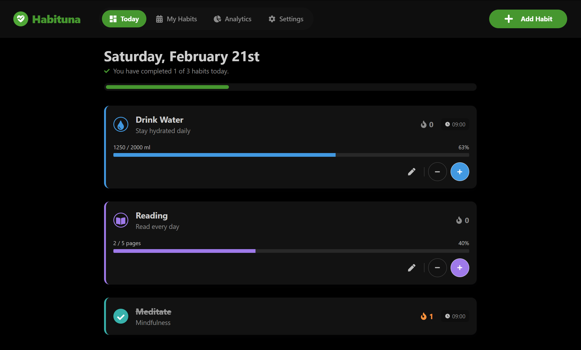Open pencil edit for Reading habit
581x350 pixels.
[411, 267]
